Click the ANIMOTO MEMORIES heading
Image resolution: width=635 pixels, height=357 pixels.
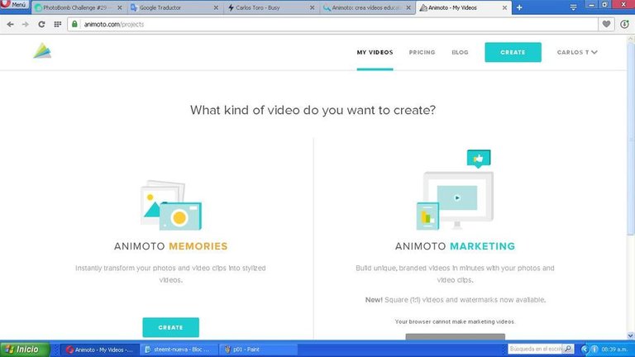click(171, 246)
